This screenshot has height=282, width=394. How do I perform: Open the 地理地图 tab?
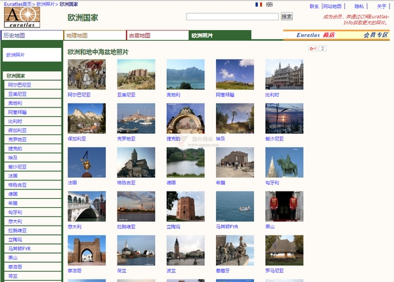point(95,35)
